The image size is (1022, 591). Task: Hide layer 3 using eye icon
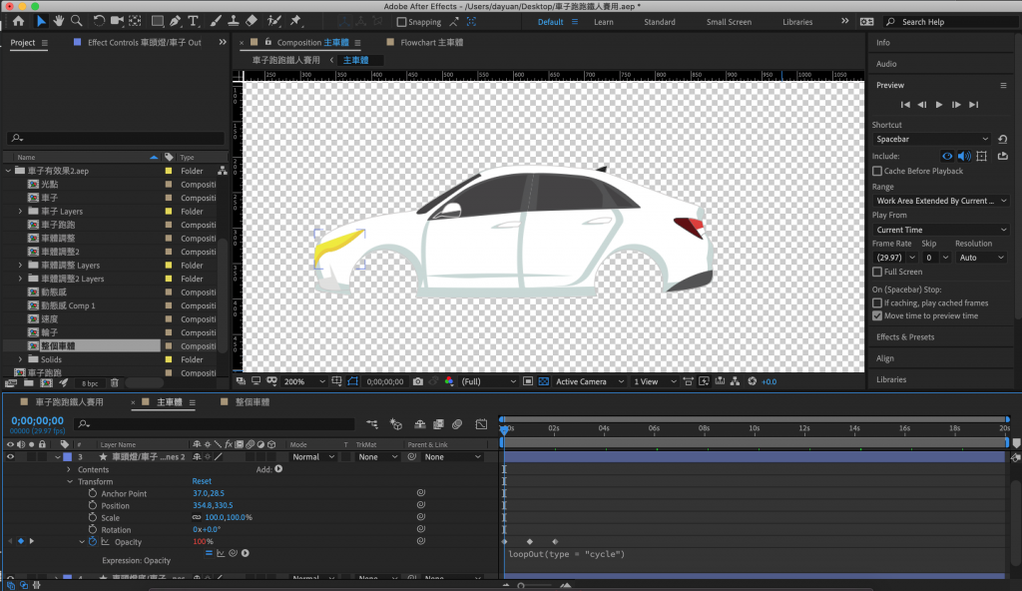11,456
